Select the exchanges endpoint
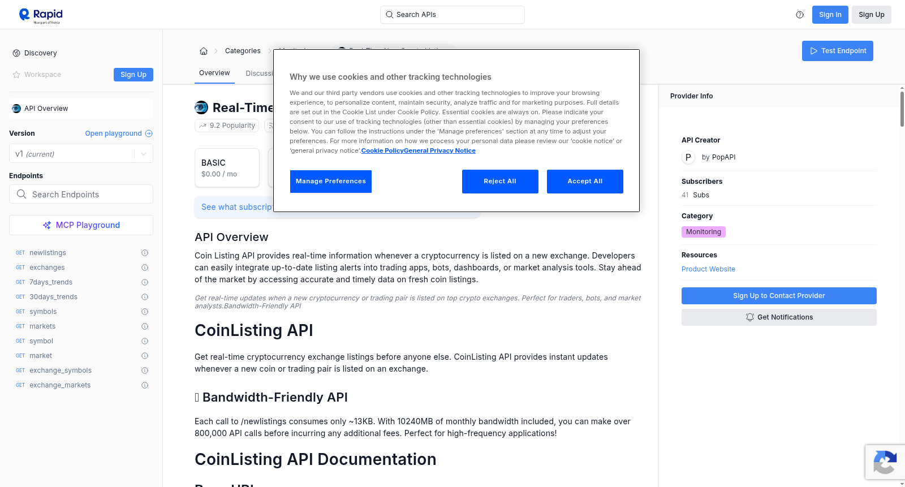 pos(47,268)
